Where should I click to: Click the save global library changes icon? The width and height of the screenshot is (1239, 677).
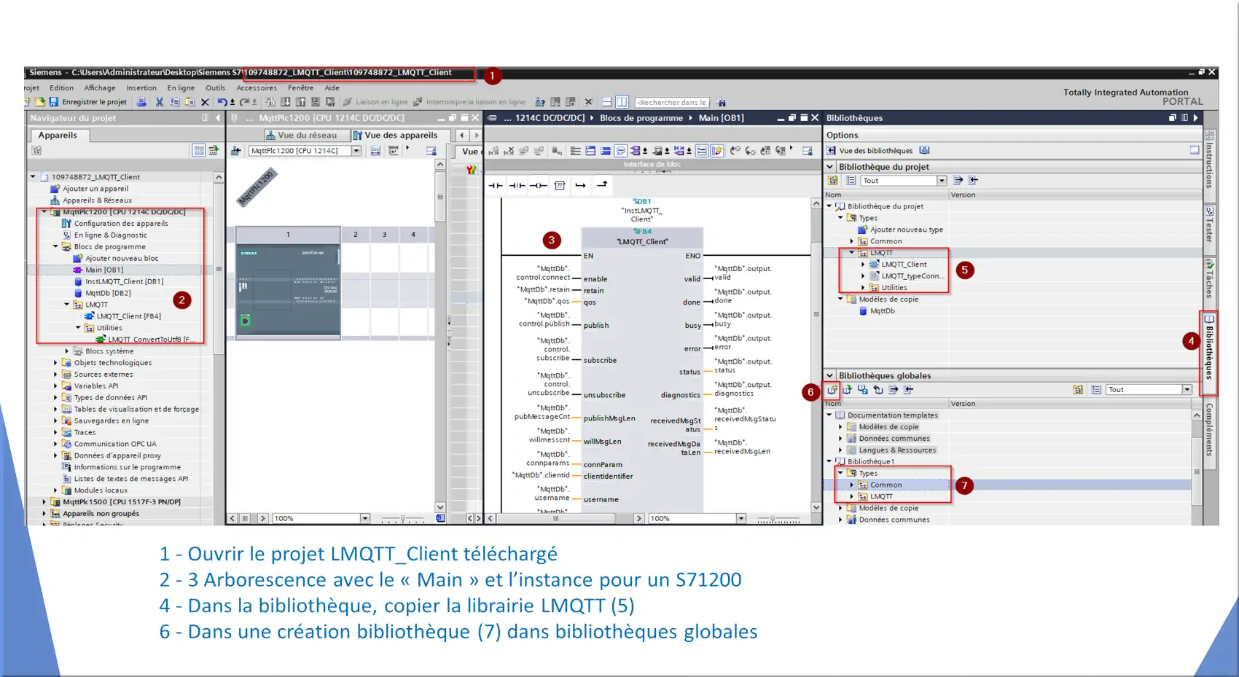point(863,390)
